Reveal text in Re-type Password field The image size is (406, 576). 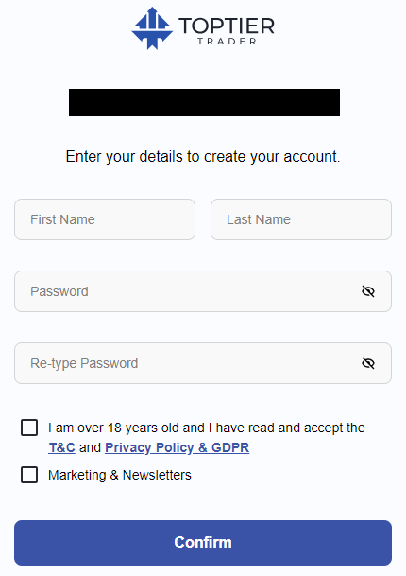(x=368, y=363)
